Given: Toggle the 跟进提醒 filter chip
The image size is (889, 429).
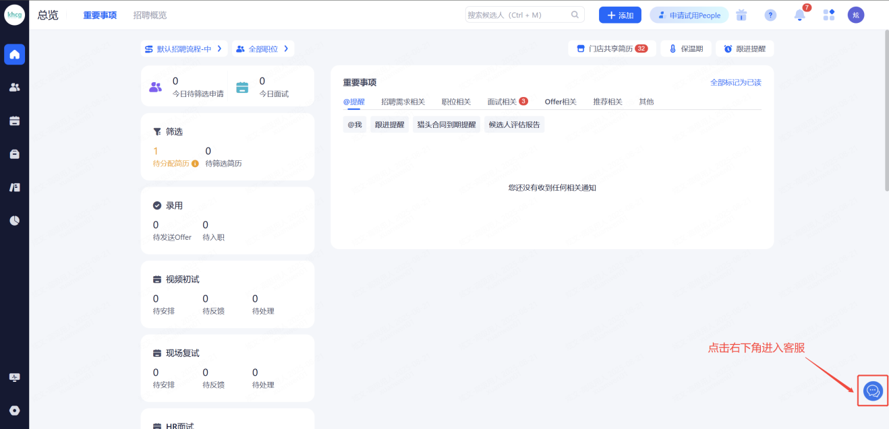Looking at the screenshot, I should click(x=390, y=125).
